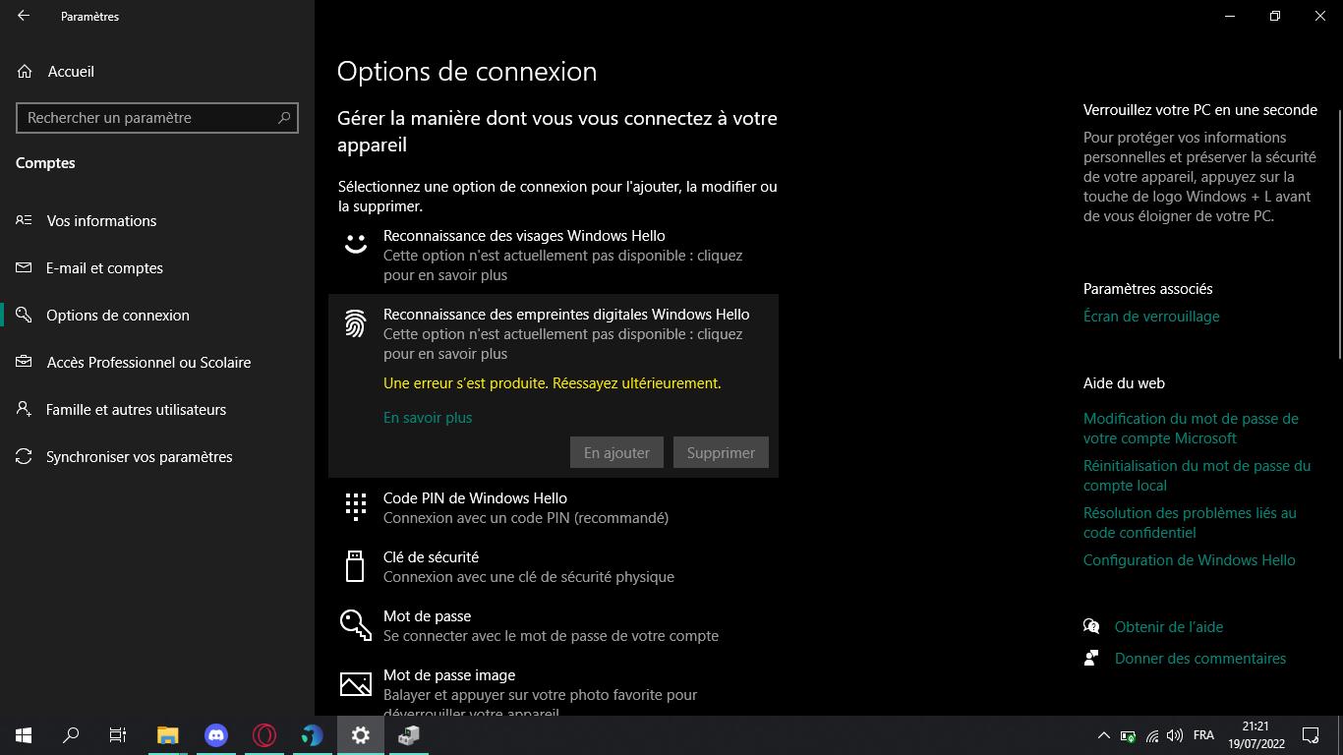1343x755 pixels.
Task: Expand the Mot de passe image option
Action: tap(554, 692)
